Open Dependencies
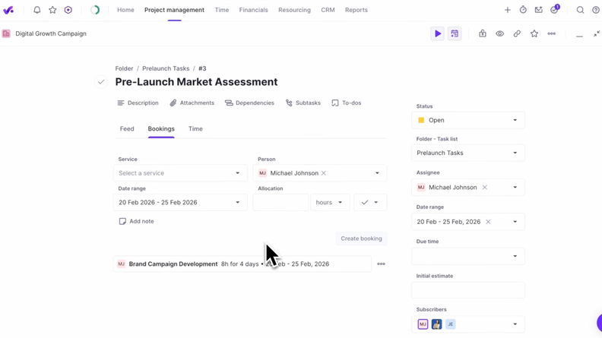Viewport: 602px width, 338px height. click(x=249, y=103)
